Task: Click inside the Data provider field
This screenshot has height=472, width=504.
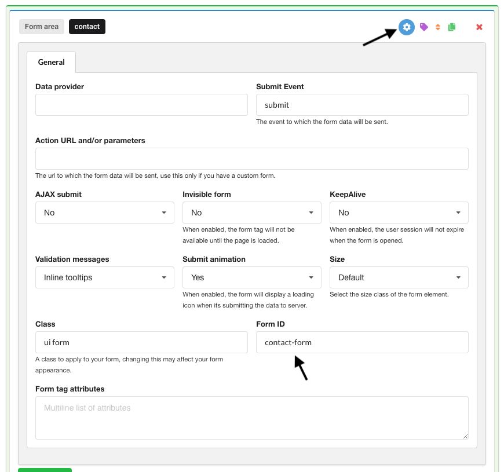Action: (141, 105)
